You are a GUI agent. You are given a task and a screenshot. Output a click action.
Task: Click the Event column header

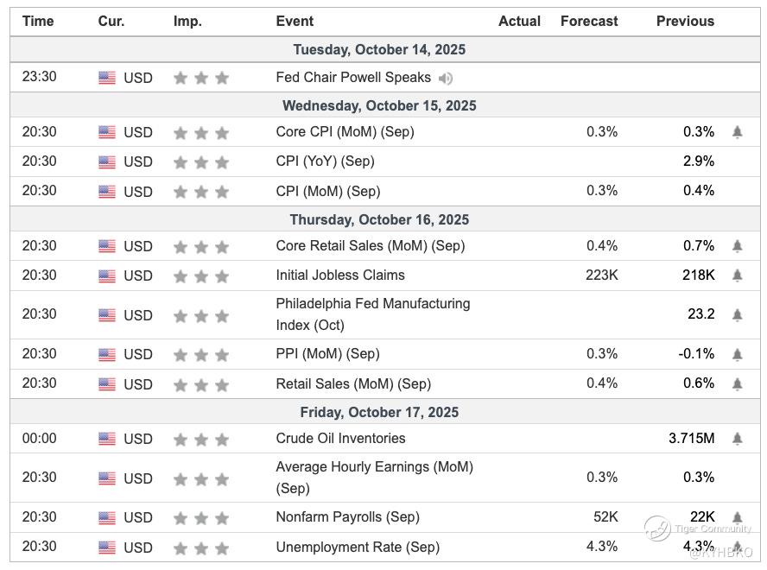click(295, 22)
